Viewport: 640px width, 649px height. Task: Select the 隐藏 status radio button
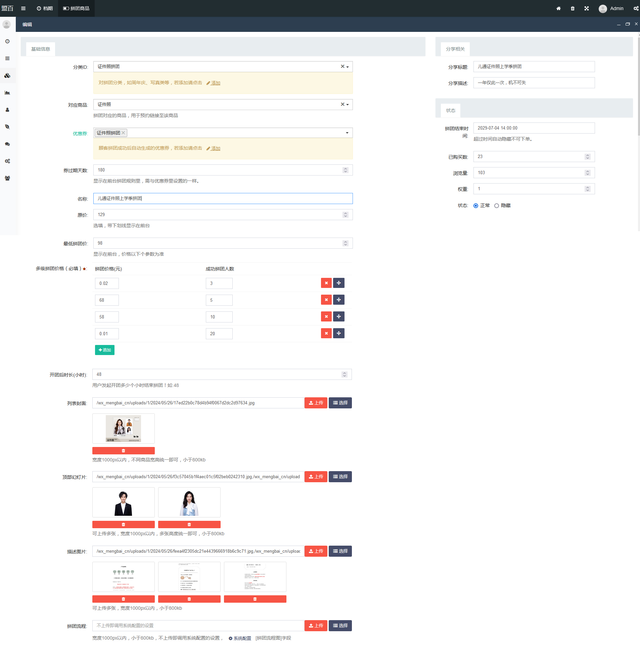pos(497,206)
